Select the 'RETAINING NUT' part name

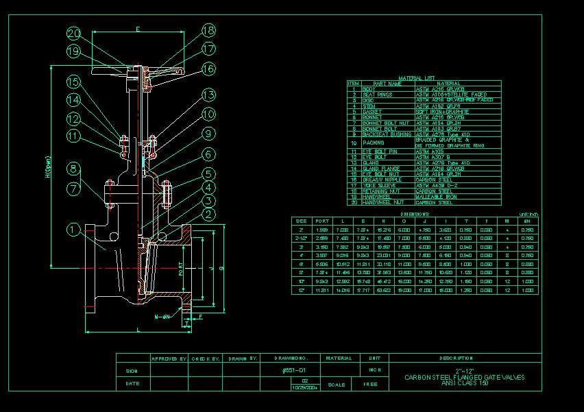[380, 191]
